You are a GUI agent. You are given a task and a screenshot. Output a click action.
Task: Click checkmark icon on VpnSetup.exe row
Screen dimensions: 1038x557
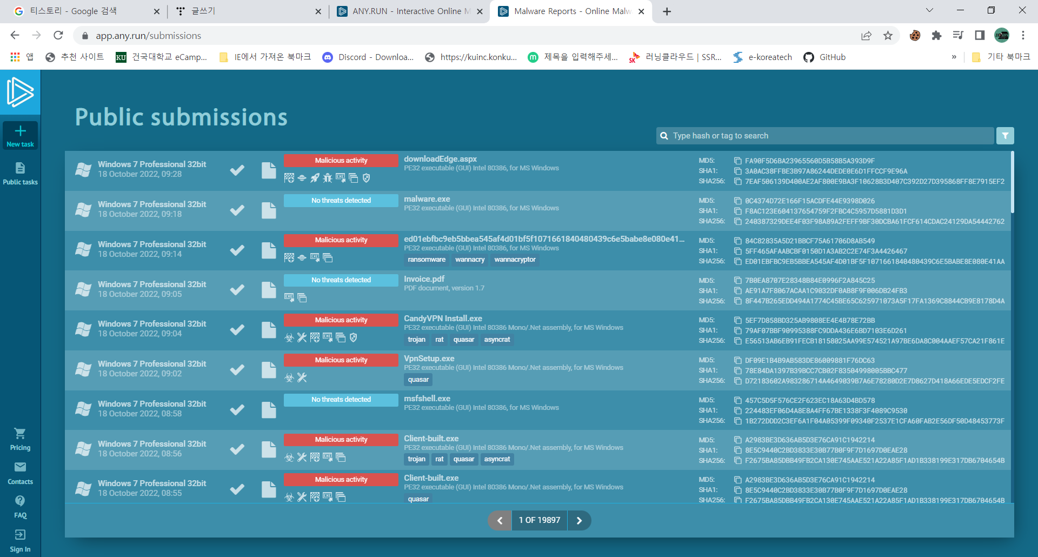(237, 370)
